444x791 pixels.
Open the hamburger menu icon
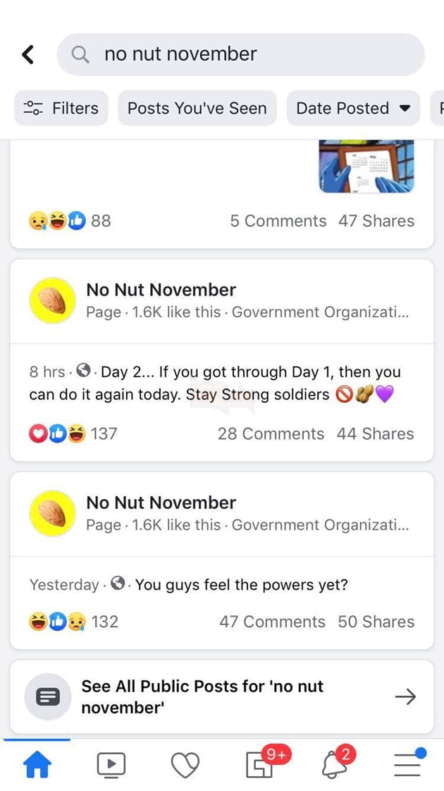[x=407, y=763]
